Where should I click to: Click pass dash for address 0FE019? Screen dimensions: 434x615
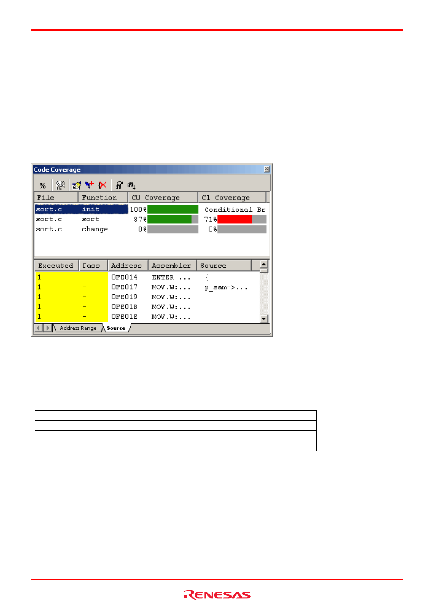coord(85,297)
